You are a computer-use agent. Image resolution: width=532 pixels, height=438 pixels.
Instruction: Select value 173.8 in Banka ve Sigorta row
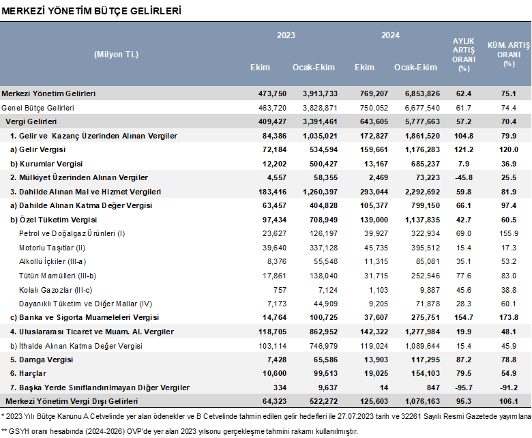coord(509,317)
